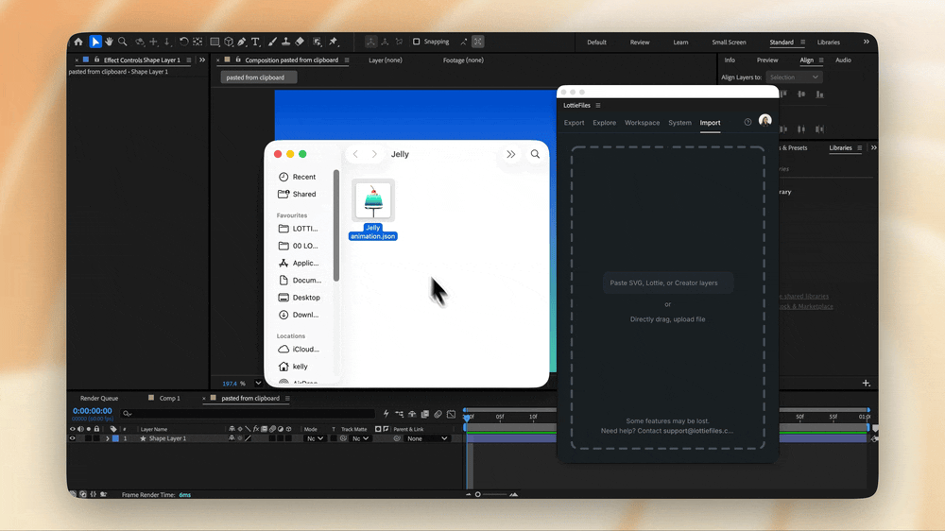This screenshot has width=945, height=531.
Task: Open the Track Matte dropdown for Shape Layer 1
Action: pyautogui.click(x=360, y=438)
